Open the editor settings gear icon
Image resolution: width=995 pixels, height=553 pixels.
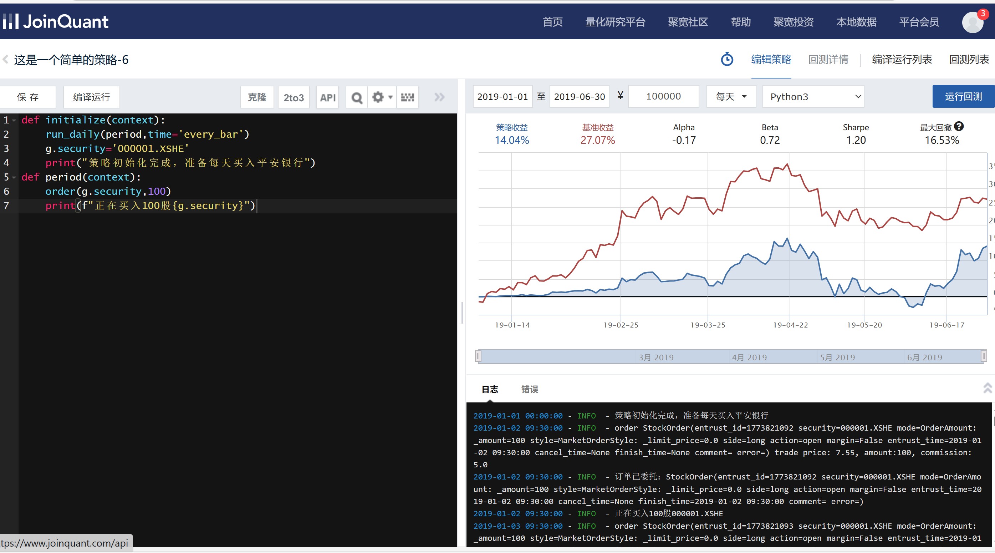[x=378, y=97]
